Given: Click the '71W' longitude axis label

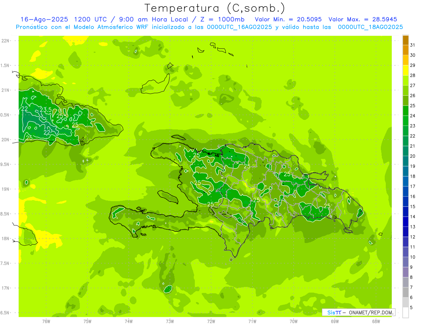Looking at the screenshot, I should point(252,321).
